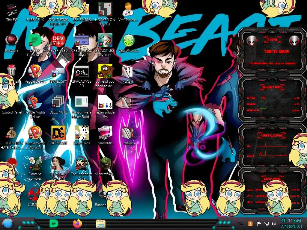This screenshot has width=307, height=230.
Task: Click the RAM usage row in SYSTEM widget
Action: click(x=273, y=104)
